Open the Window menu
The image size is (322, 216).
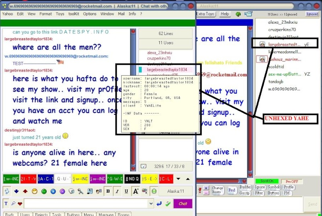pyautogui.click(x=107, y=14)
